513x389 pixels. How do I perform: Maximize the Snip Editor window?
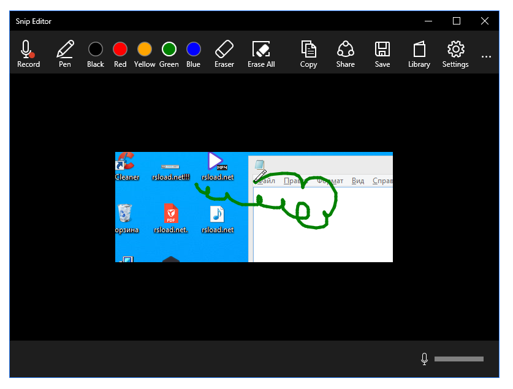457,21
